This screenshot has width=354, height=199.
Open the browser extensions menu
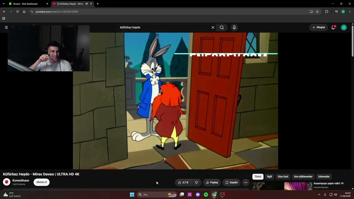(x=327, y=12)
